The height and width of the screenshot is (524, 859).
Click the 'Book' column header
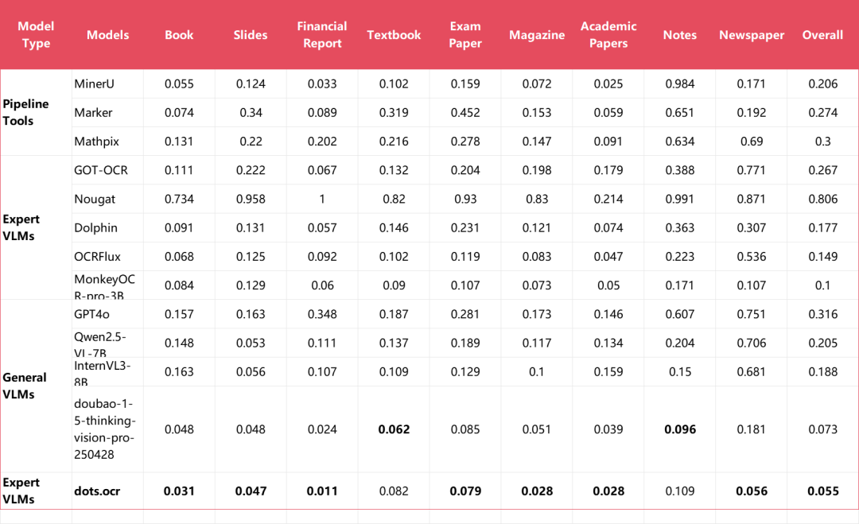point(179,34)
